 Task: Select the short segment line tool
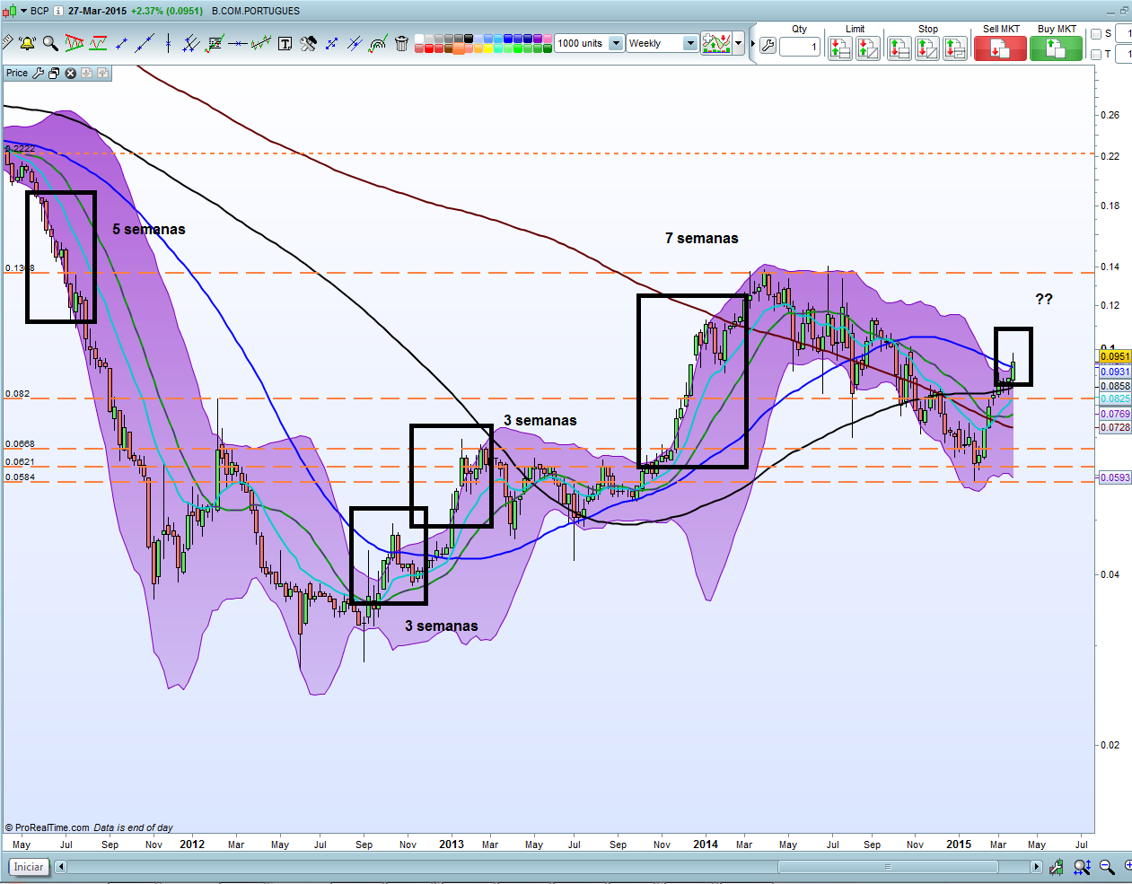click(121, 43)
